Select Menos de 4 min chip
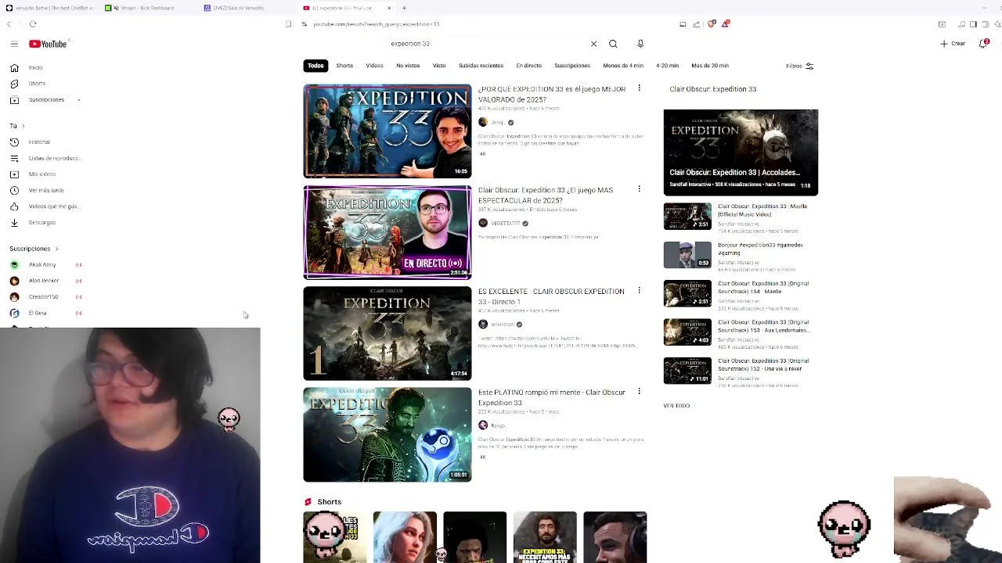The image size is (1002, 563). (x=623, y=66)
